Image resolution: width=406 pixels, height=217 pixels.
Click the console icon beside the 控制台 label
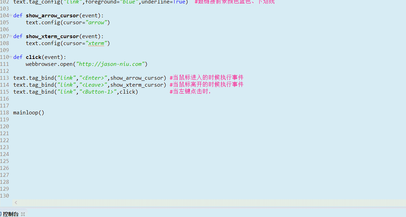0,214
